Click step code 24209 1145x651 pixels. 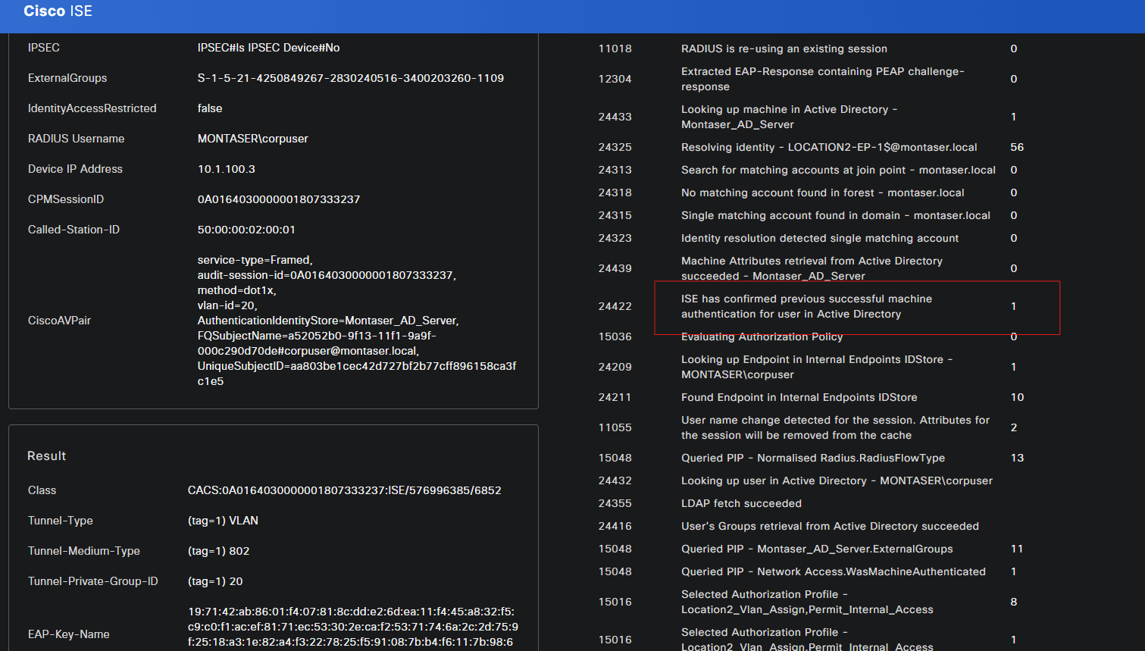(x=615, y=367)
